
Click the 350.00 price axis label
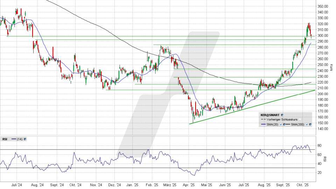(x=322, y=6)
